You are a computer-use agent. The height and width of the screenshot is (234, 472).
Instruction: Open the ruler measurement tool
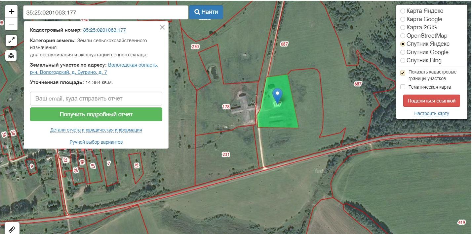12,229
